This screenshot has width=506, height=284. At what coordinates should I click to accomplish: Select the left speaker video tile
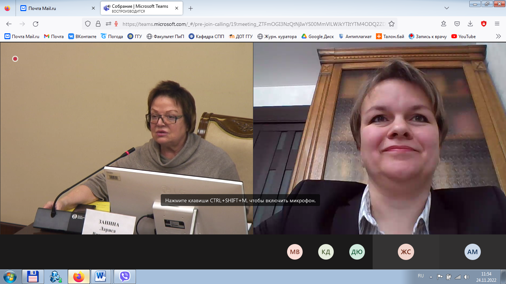tap(127, 138)
